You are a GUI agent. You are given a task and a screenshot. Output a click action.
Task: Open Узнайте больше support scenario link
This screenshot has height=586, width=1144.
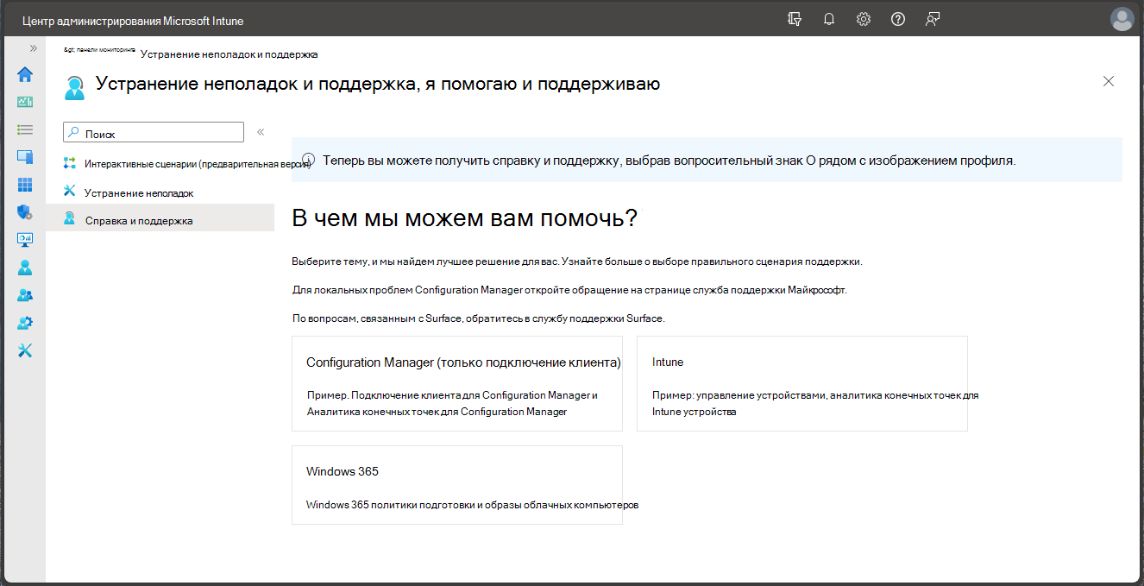[713, 261]
